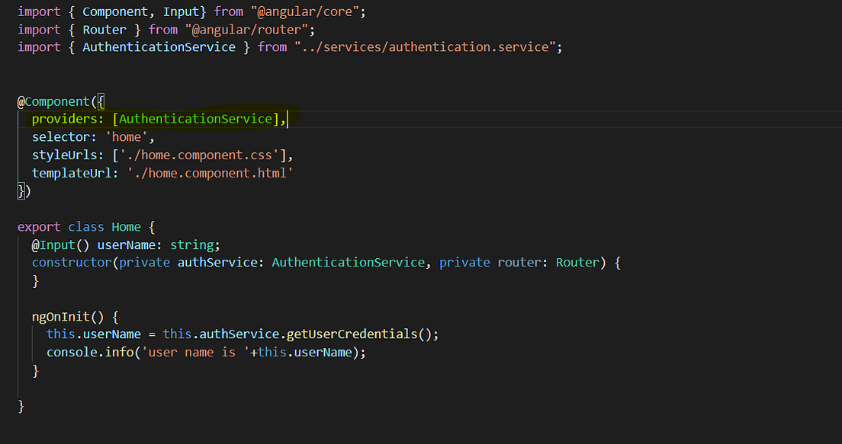Select the Input keyword in imports
This screenshot has height=444, width=842.
tap(181, 11)
